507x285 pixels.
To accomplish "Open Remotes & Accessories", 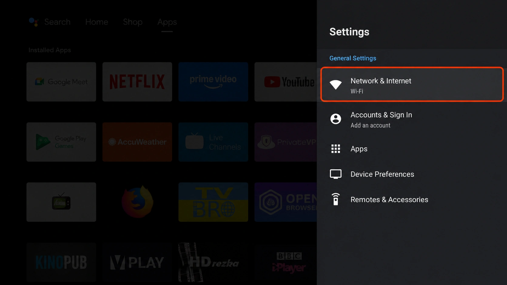I will point(412,200).
